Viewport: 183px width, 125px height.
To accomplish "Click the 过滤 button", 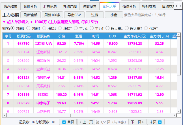I will pos(95,15).
